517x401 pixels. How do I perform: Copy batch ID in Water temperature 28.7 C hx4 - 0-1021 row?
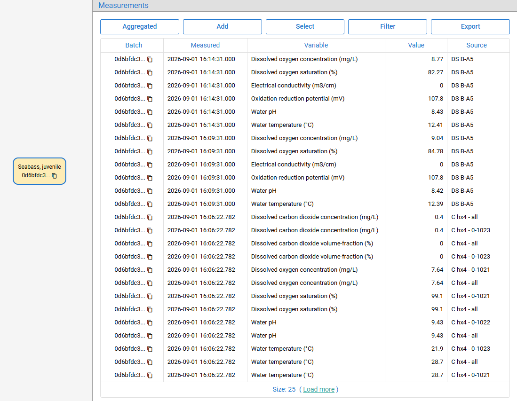[150, 376]
